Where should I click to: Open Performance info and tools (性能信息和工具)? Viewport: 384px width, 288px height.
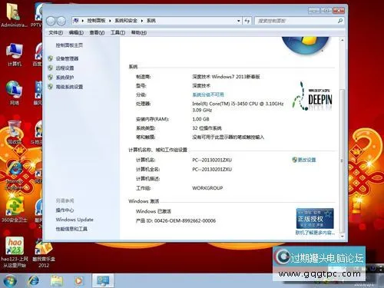click(71, 229)
